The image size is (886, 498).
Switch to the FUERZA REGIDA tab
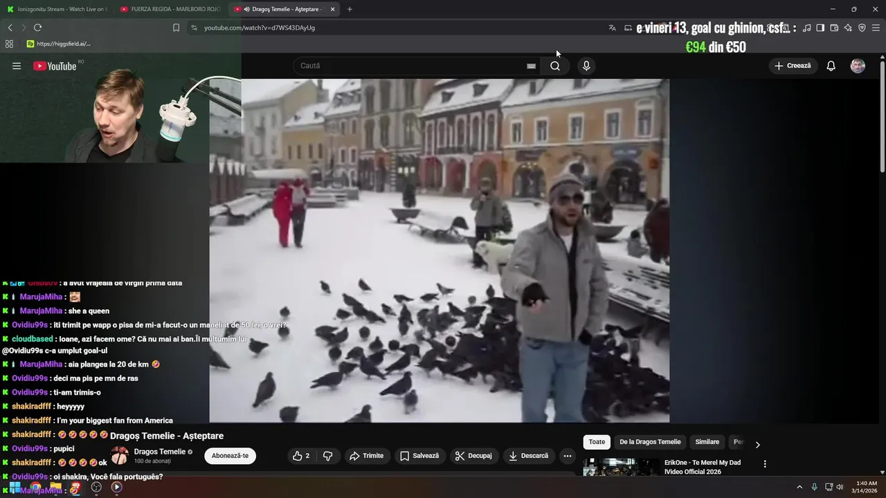click(x=170, y=9)
